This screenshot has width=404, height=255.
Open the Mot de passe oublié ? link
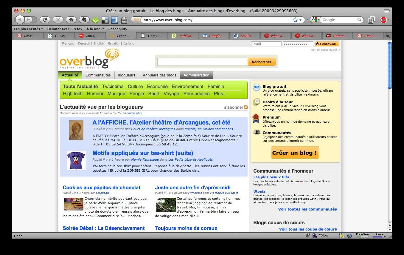pyautogui.click(x=325, y=50)
